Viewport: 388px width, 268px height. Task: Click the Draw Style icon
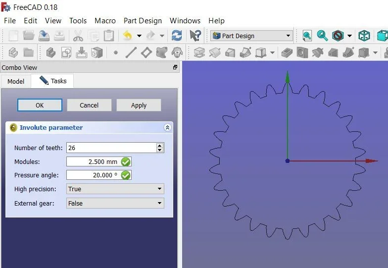tap(338, 36)
